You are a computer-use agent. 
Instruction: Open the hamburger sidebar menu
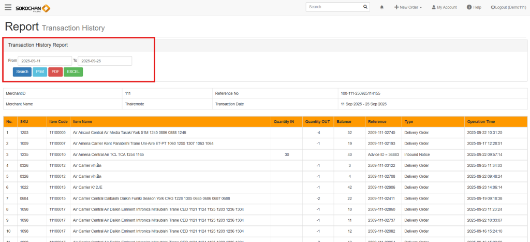tap(8, 7)
